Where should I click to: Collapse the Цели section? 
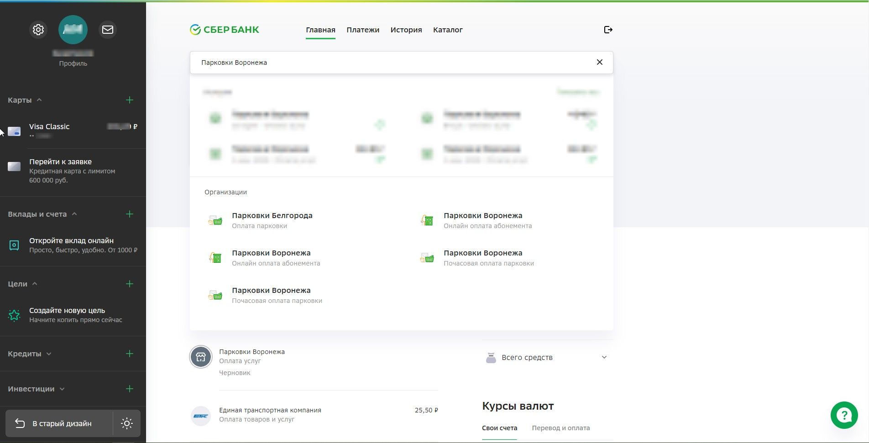point(35,284)
